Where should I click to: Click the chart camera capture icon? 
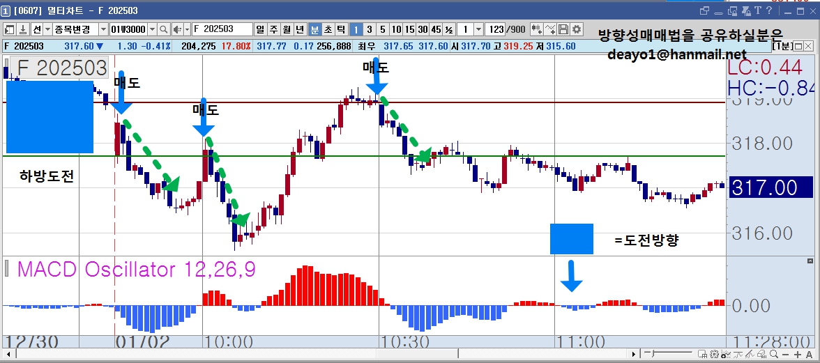pyautogui.click(x=726, y=354)
